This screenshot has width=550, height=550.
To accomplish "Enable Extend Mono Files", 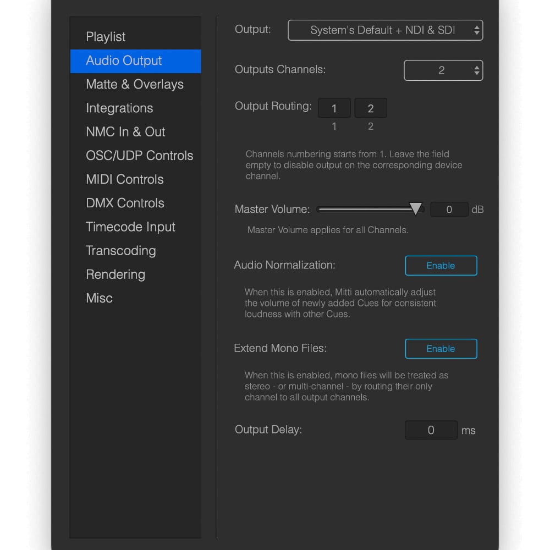I will [441, 348].
